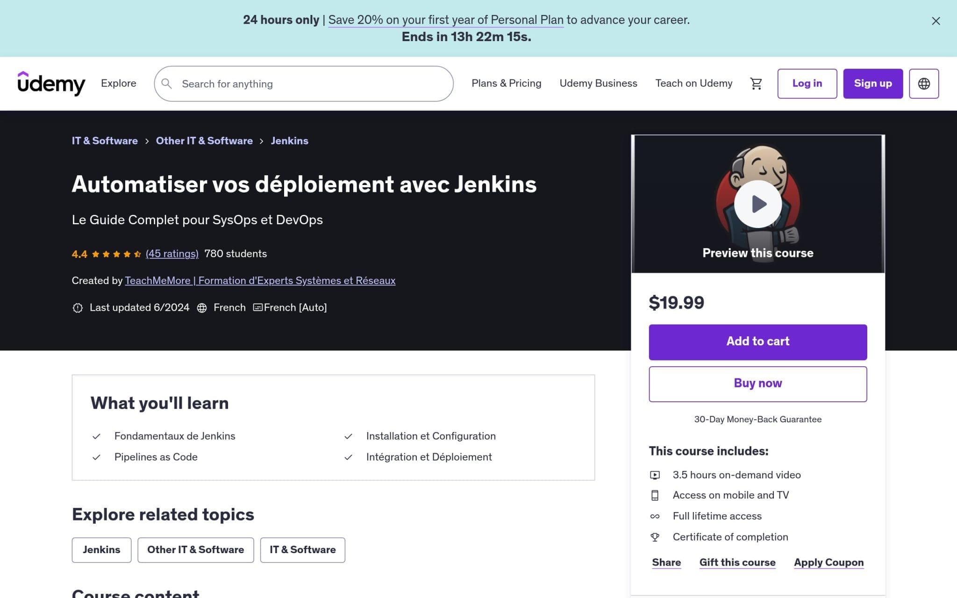957x598 pixels.
Task: Click the last updated alert icon
Action: pyautogui.click(x=78, y=308)
